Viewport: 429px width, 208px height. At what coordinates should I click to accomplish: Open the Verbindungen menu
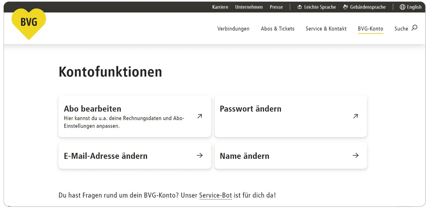click(233, 29)
